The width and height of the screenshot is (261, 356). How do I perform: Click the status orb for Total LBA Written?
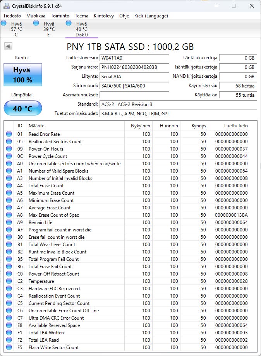(x=9, y=333)
